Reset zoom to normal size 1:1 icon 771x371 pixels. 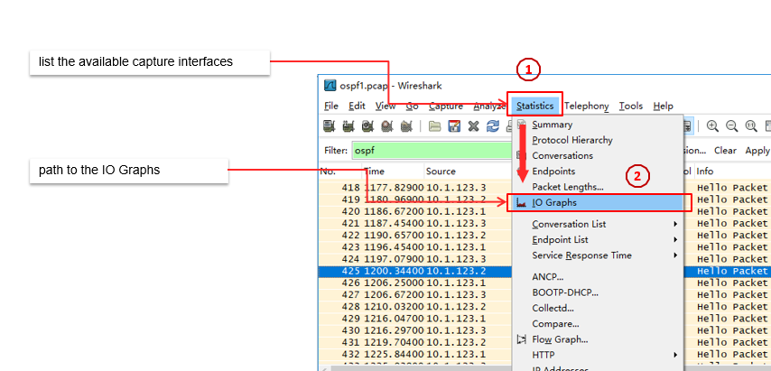coord(751,126)
